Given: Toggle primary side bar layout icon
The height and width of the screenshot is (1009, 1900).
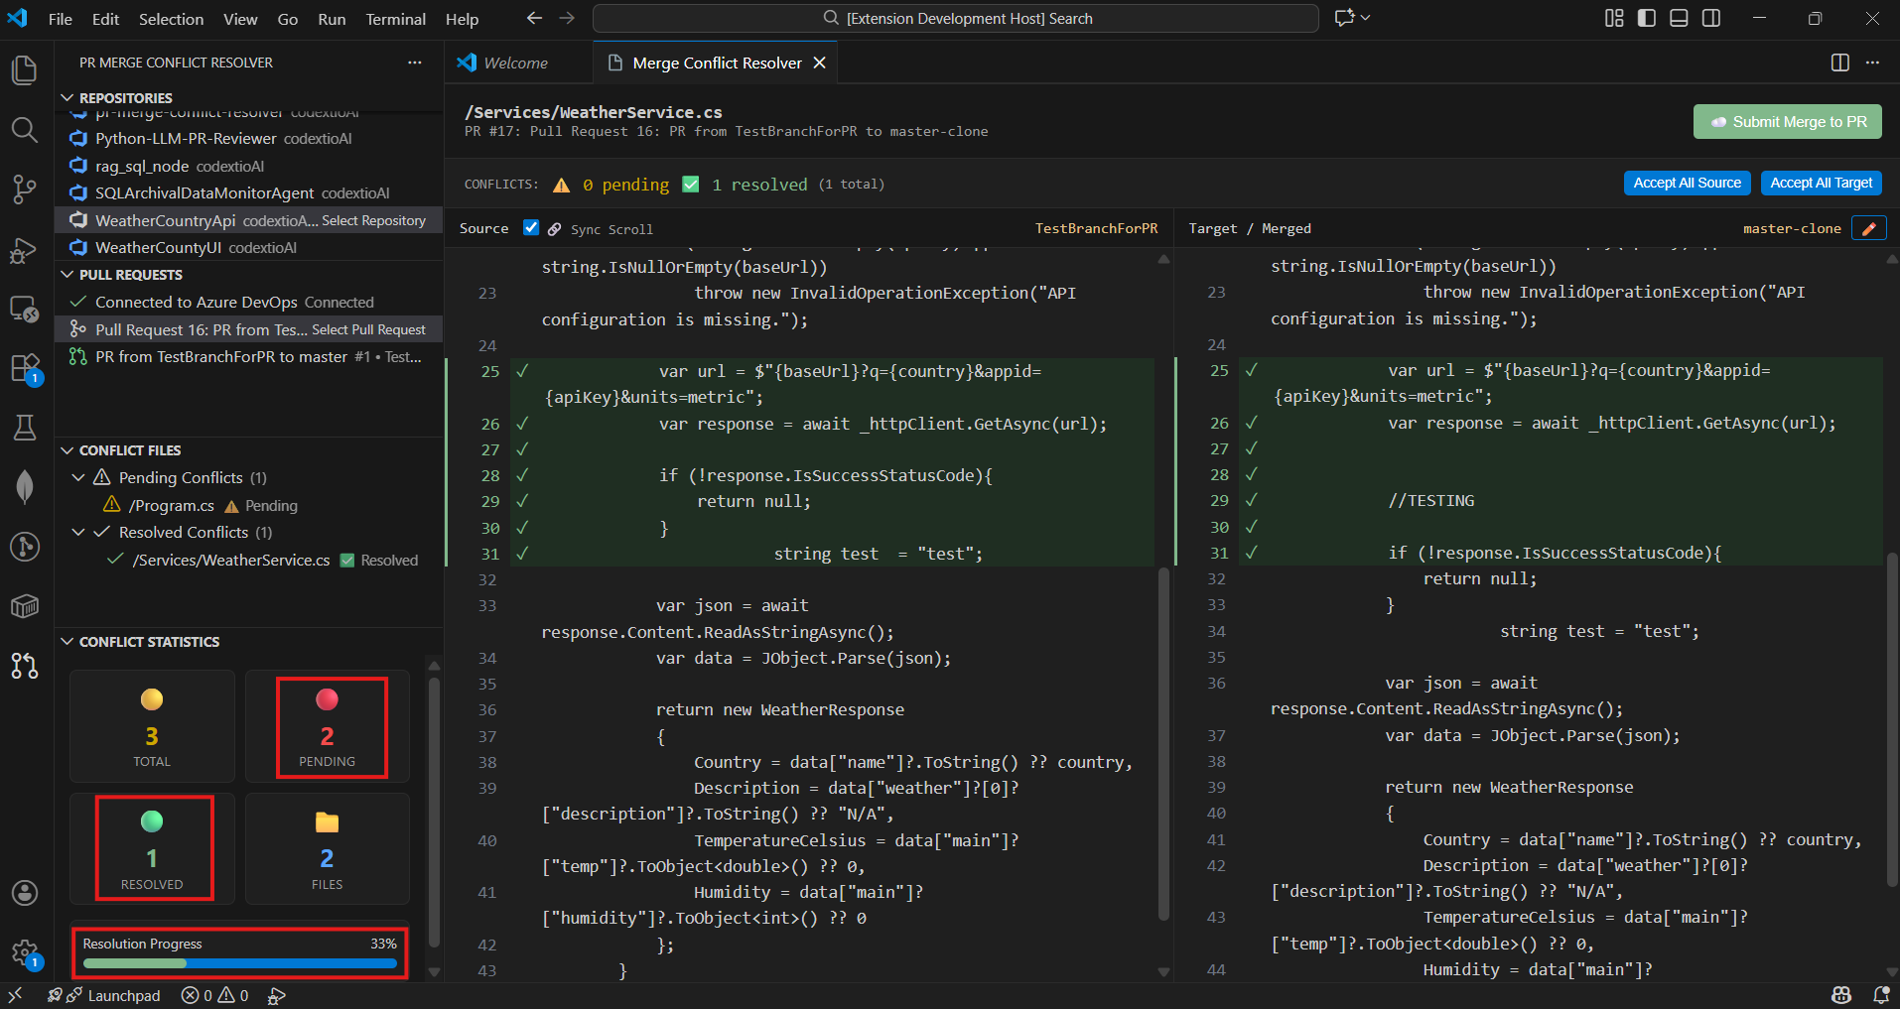Looking at the screenshot, I should 1647,18.
